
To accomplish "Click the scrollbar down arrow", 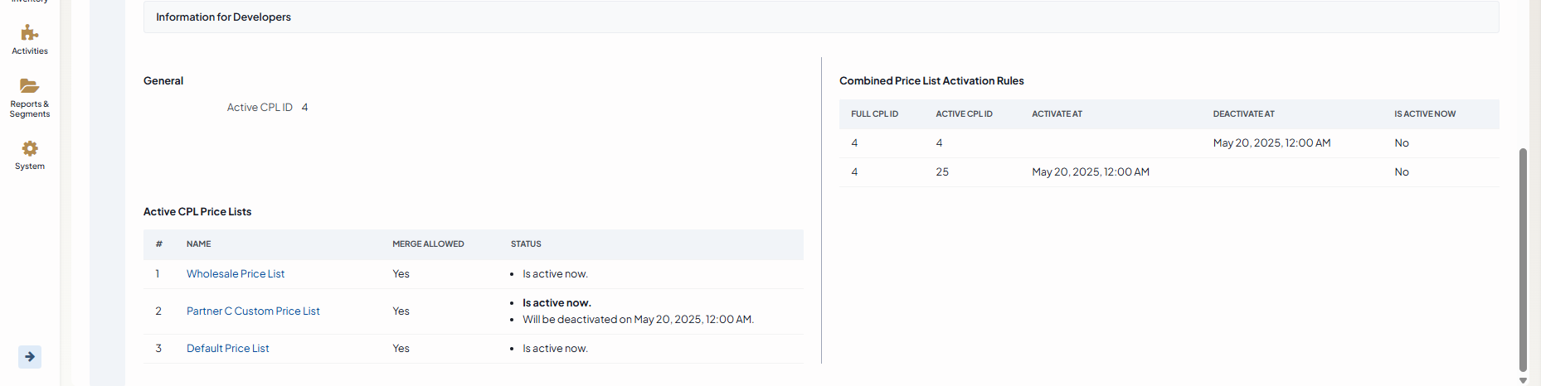I will (1523, 381).
